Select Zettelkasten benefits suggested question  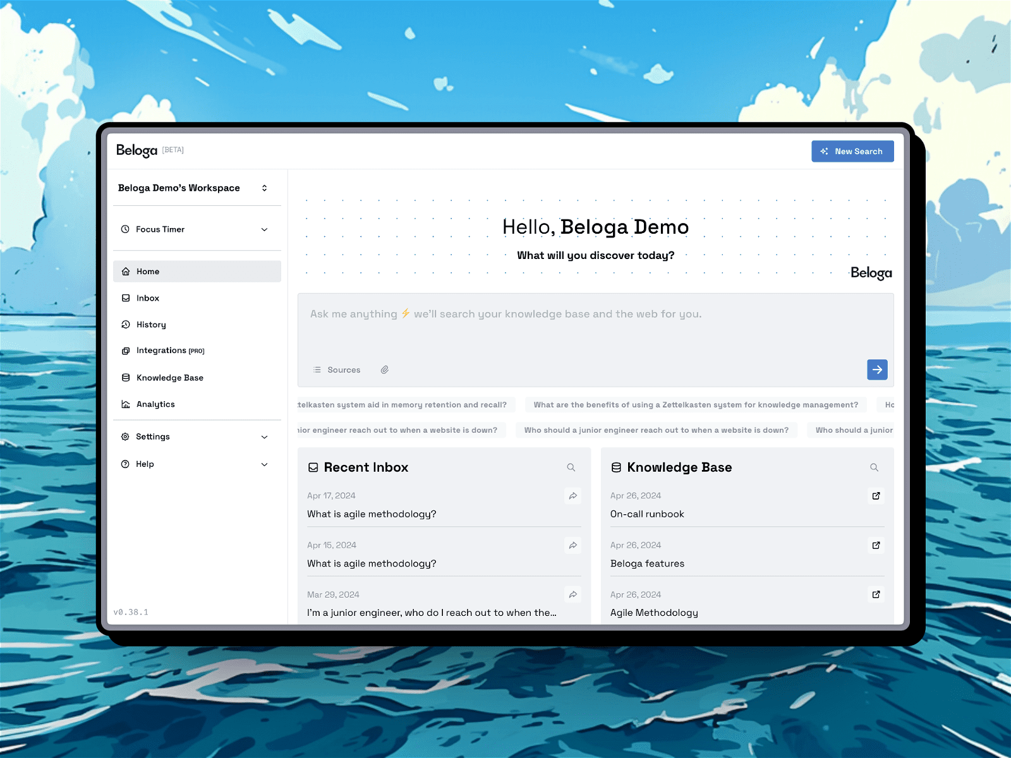coord(695,405)
